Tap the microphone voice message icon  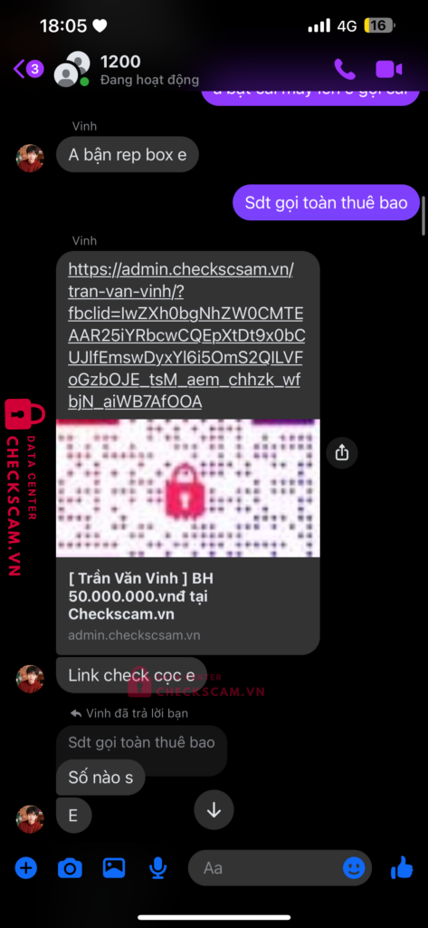(x=157, y=868)
